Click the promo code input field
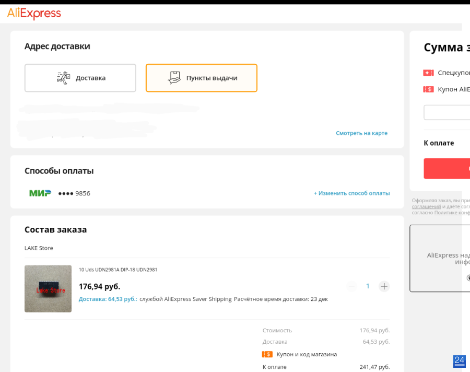Screen dimensions: 470x372 click(x=446, y=112)
